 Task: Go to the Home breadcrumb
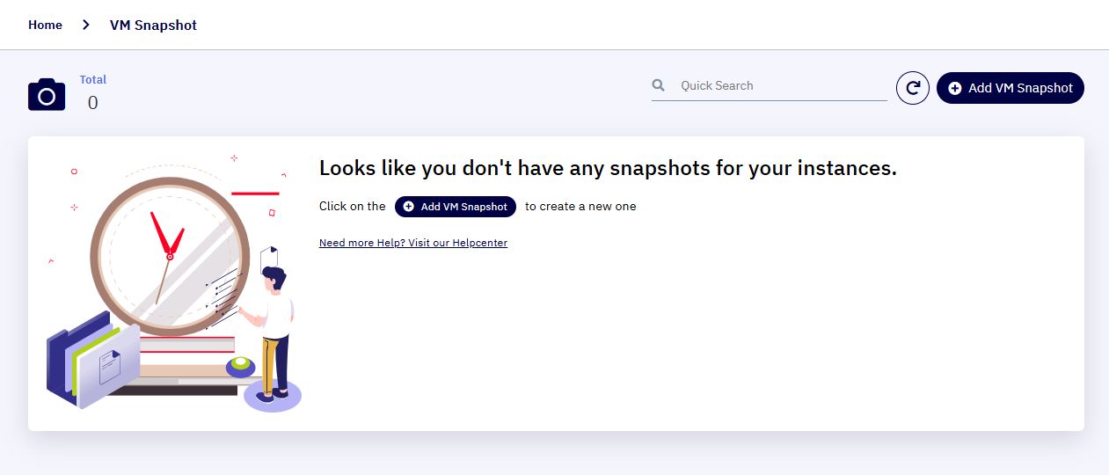pos(45,25)
